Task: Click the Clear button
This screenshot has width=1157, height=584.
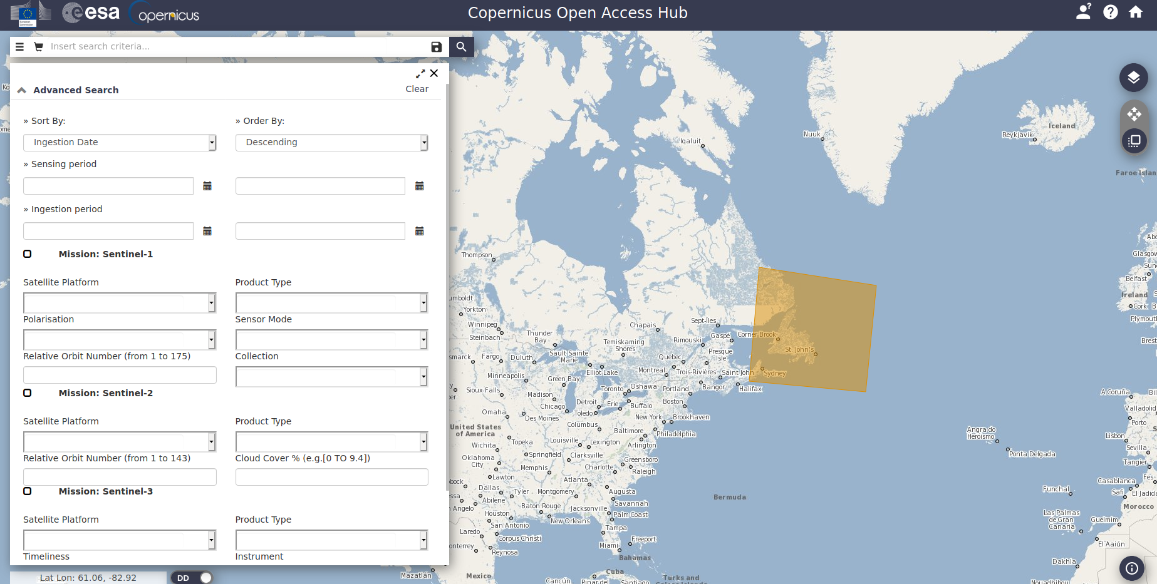Action: [417, 89]
